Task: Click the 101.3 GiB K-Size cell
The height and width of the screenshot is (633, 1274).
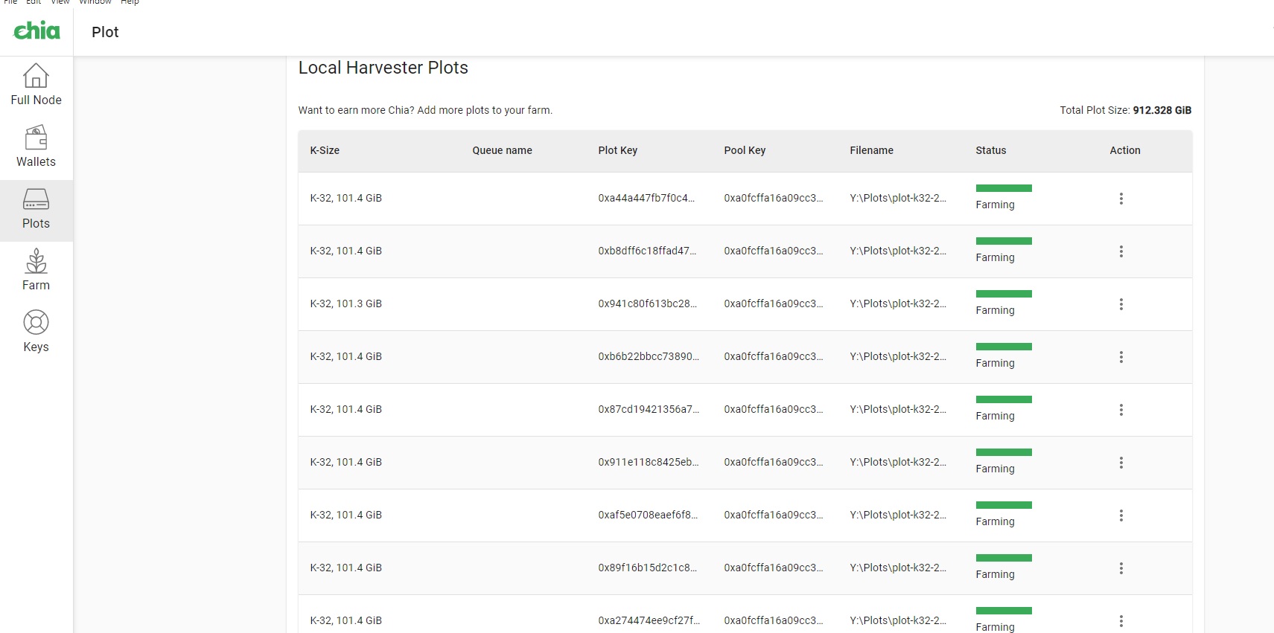Action: click(x=345, y=303)
